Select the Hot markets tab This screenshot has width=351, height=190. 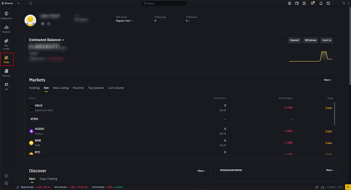pos(46,88)
